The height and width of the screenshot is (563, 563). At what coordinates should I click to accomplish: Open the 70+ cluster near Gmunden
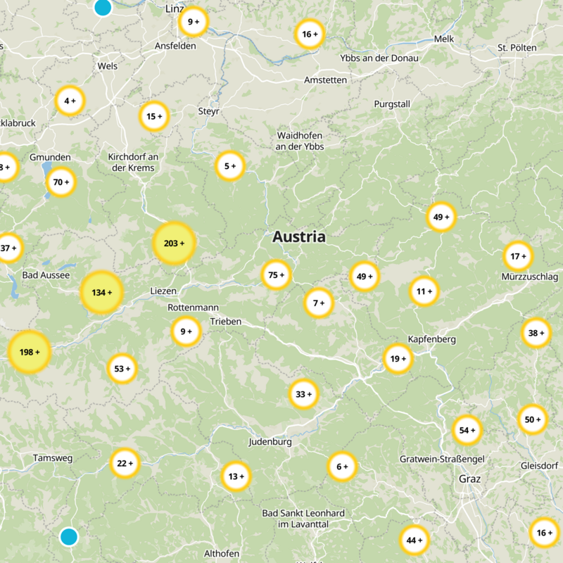(60, 182)
